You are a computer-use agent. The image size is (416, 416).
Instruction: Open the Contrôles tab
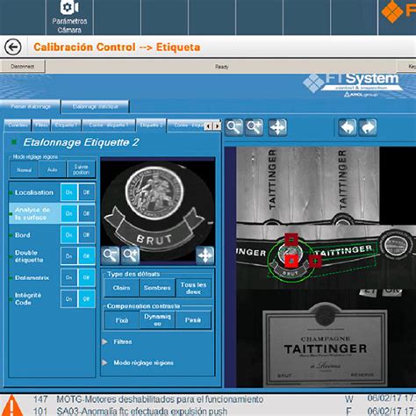[x=18, y=126]
